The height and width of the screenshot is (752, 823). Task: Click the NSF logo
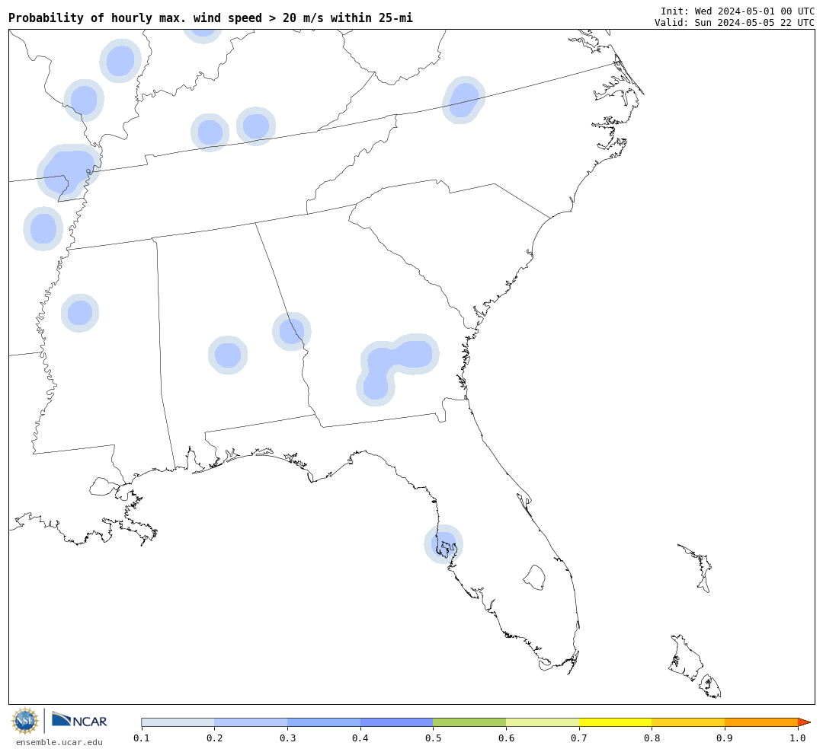click(25, 721)
